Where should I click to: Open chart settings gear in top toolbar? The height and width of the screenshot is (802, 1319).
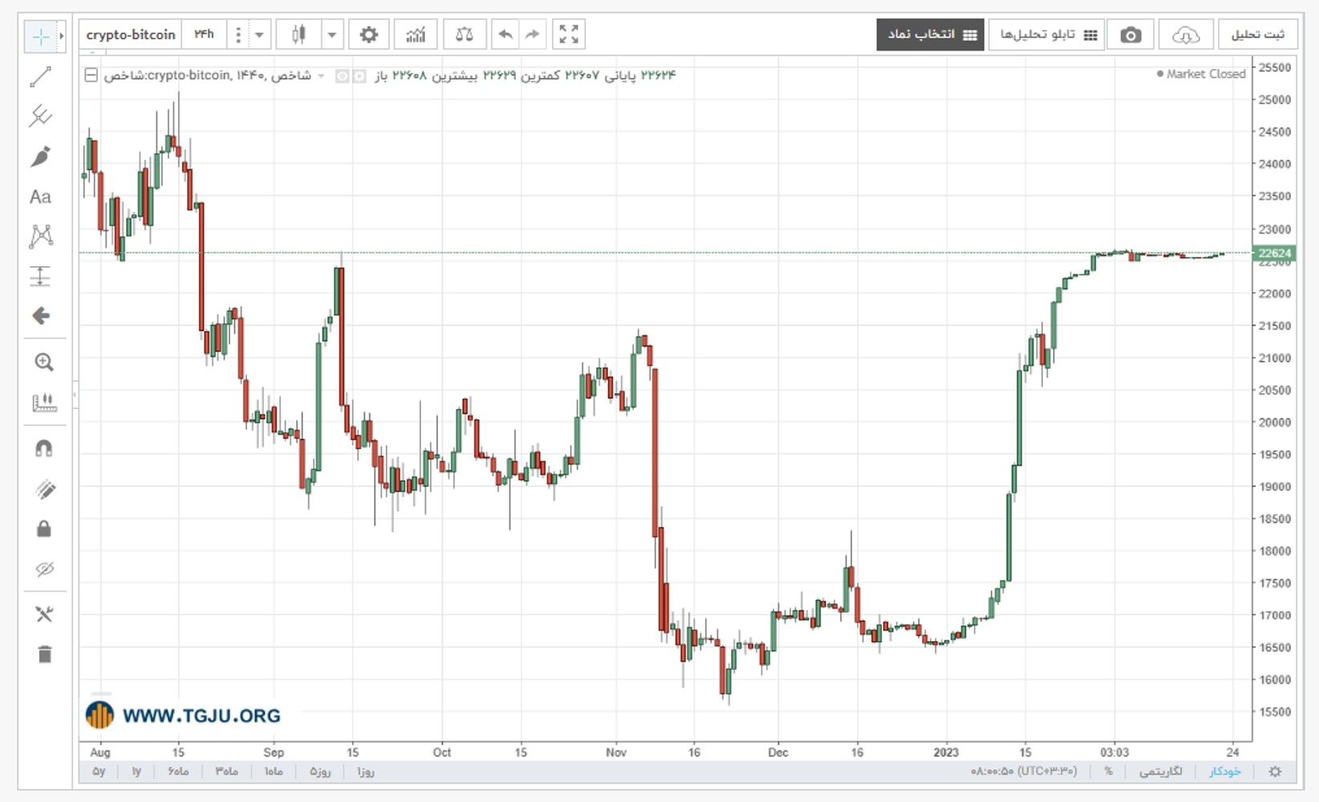(368, 34)
